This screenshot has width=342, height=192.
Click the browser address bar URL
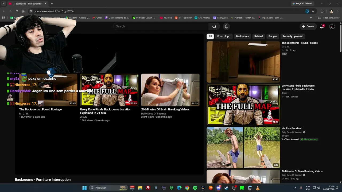tap(54, 11)
